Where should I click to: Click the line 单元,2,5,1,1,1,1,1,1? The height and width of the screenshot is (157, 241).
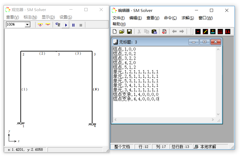click(136, 76)
